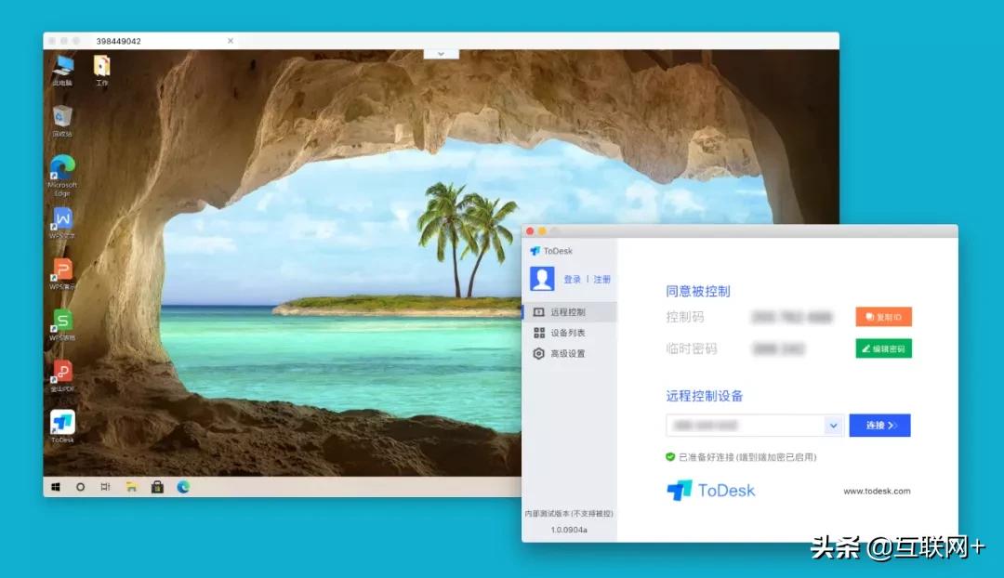Viewport: 1004px width, 578px height.
Task: Click the remote device code input field
Action: 744,425
